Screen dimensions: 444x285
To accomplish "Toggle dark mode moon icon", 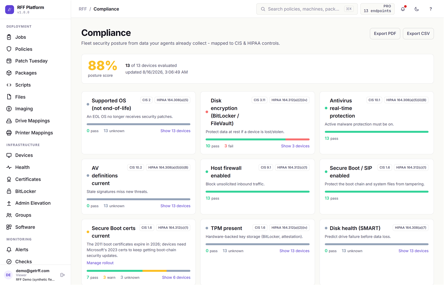I will click(x=417, y=9).
